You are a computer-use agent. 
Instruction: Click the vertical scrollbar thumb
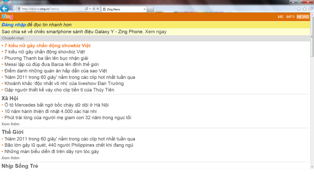point(312,37)
